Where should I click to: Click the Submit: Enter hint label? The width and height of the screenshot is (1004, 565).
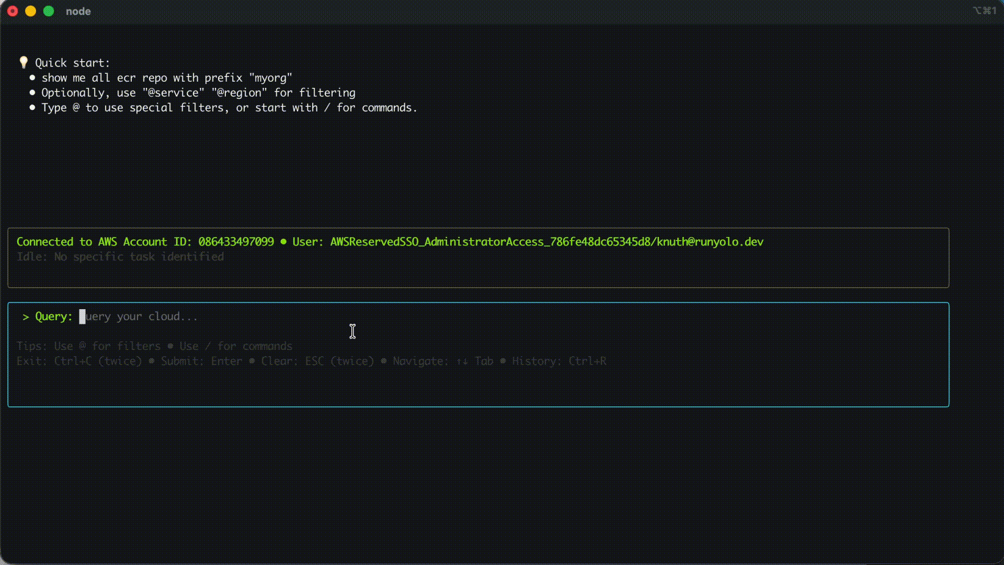(x=202, y=361)
